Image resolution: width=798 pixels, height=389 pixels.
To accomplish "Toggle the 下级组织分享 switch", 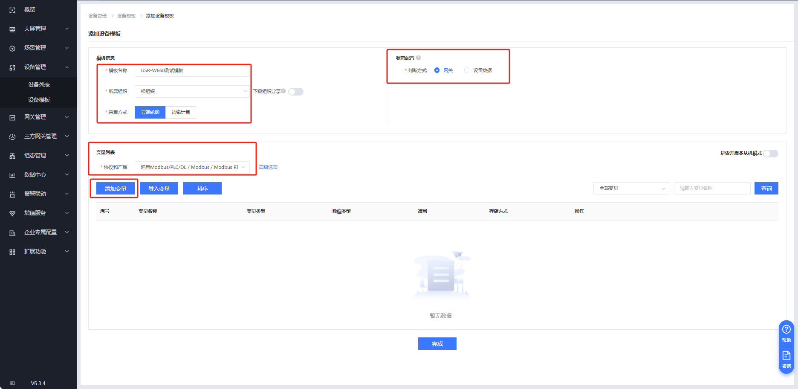I will click(295, 92).
